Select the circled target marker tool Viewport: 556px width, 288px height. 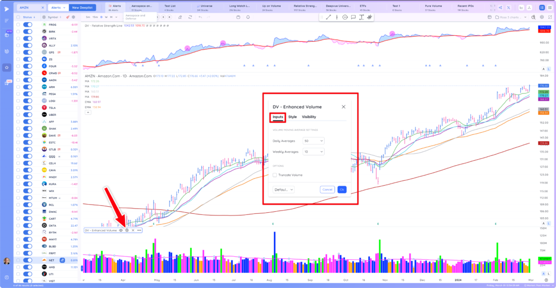(345, 17)
